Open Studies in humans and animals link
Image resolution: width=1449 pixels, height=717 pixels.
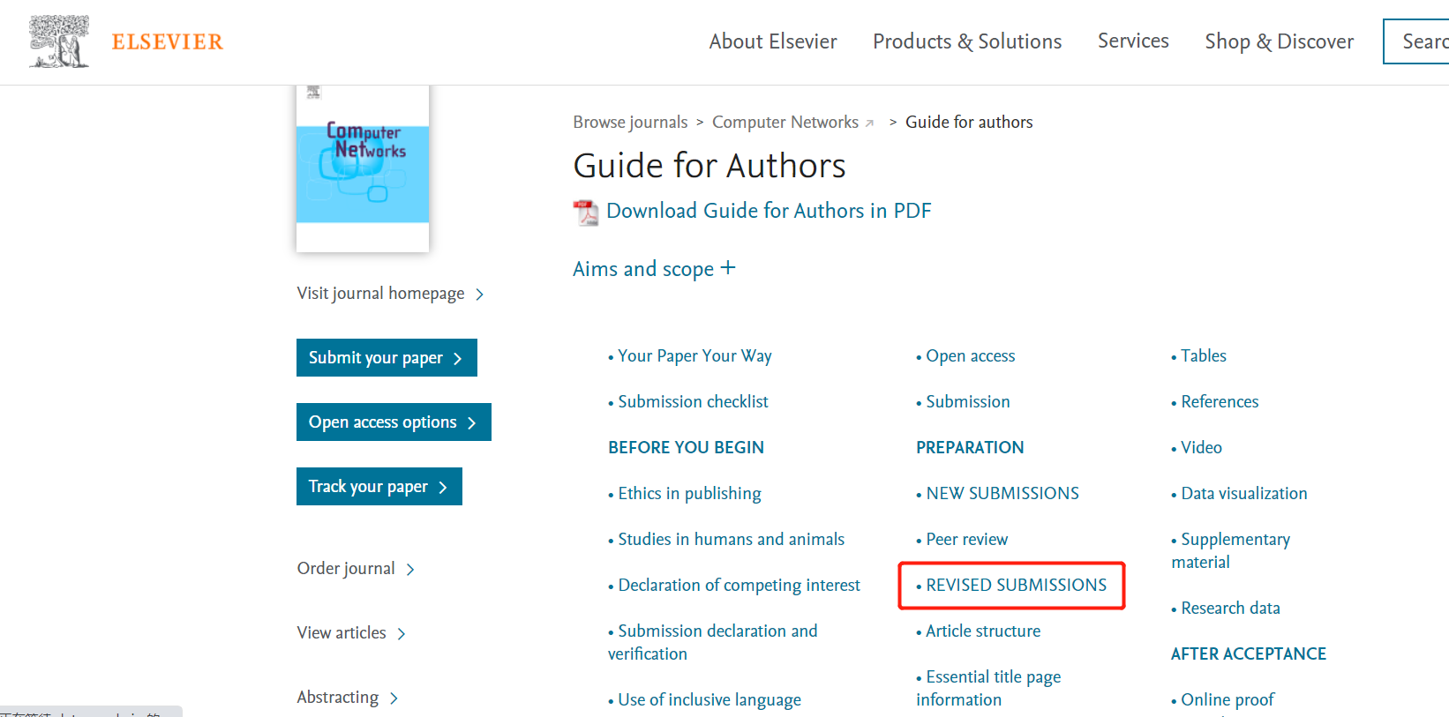click(731, 540)
